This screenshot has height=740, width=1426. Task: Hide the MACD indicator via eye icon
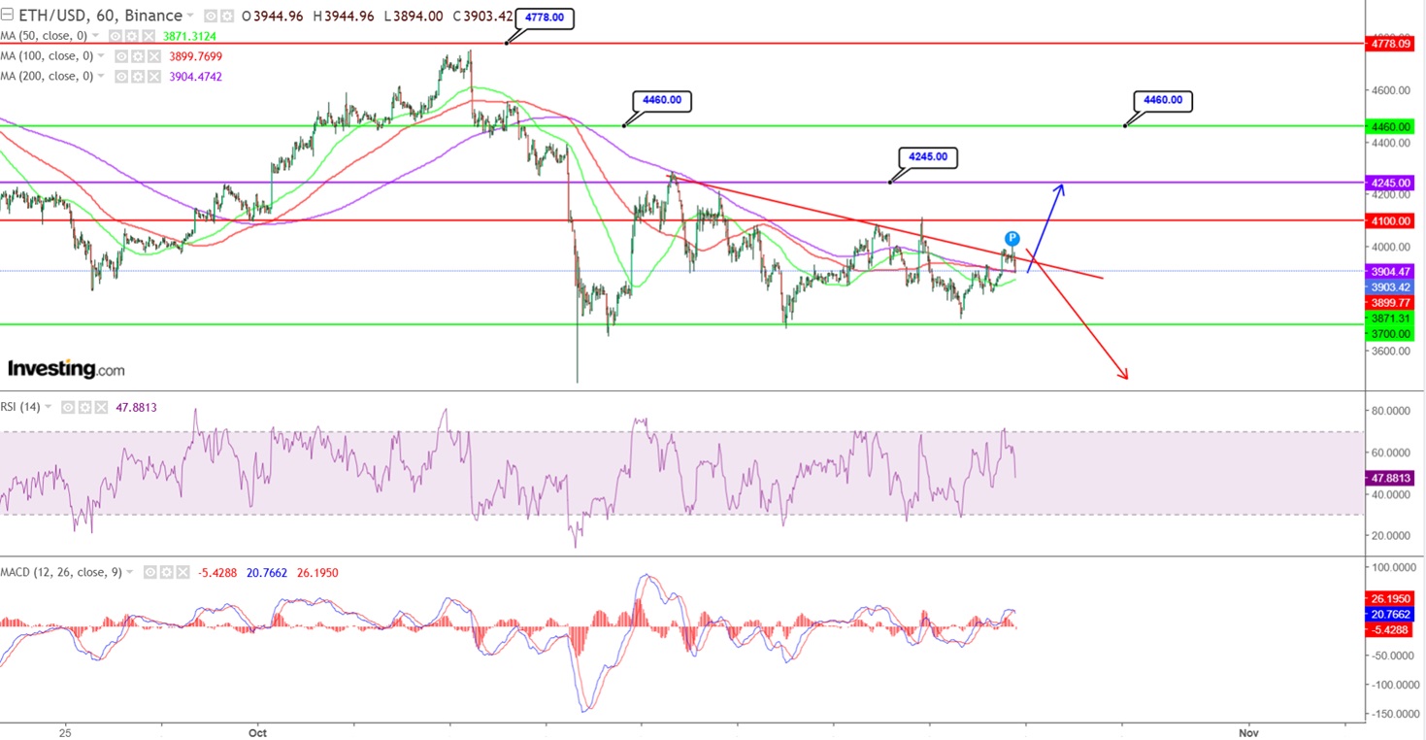coord(150,572)
